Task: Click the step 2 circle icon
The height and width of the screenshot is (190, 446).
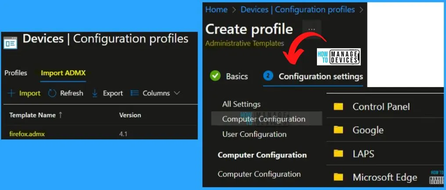Action: tap(268, 76)
